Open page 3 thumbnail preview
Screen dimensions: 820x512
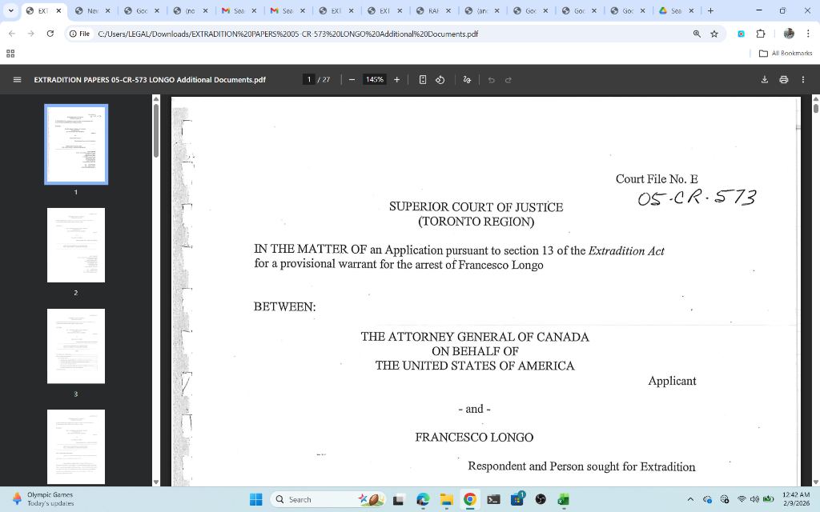point(76,346)
